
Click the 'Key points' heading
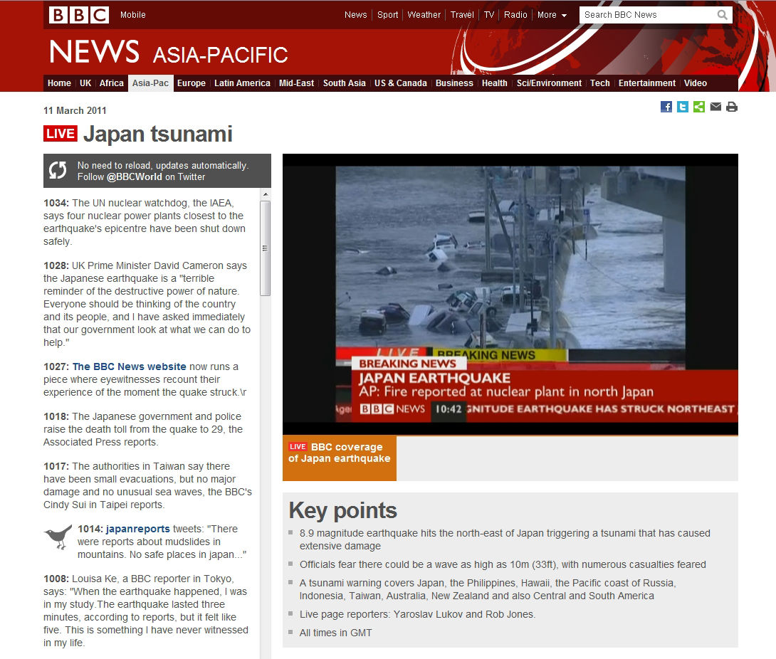[x=342, y=510]
